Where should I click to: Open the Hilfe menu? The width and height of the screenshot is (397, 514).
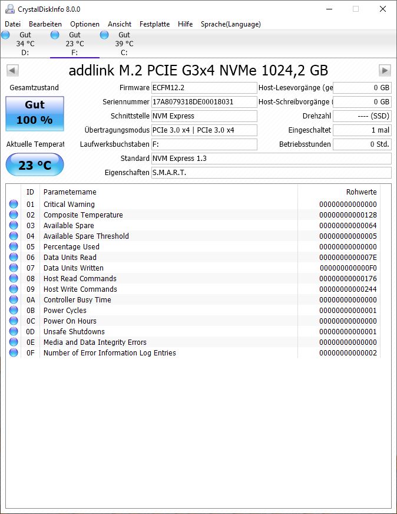click(185, 24)
